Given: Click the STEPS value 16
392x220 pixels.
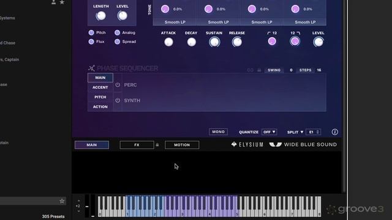Looking at the screenshot, I should click(x=319, y=70).
